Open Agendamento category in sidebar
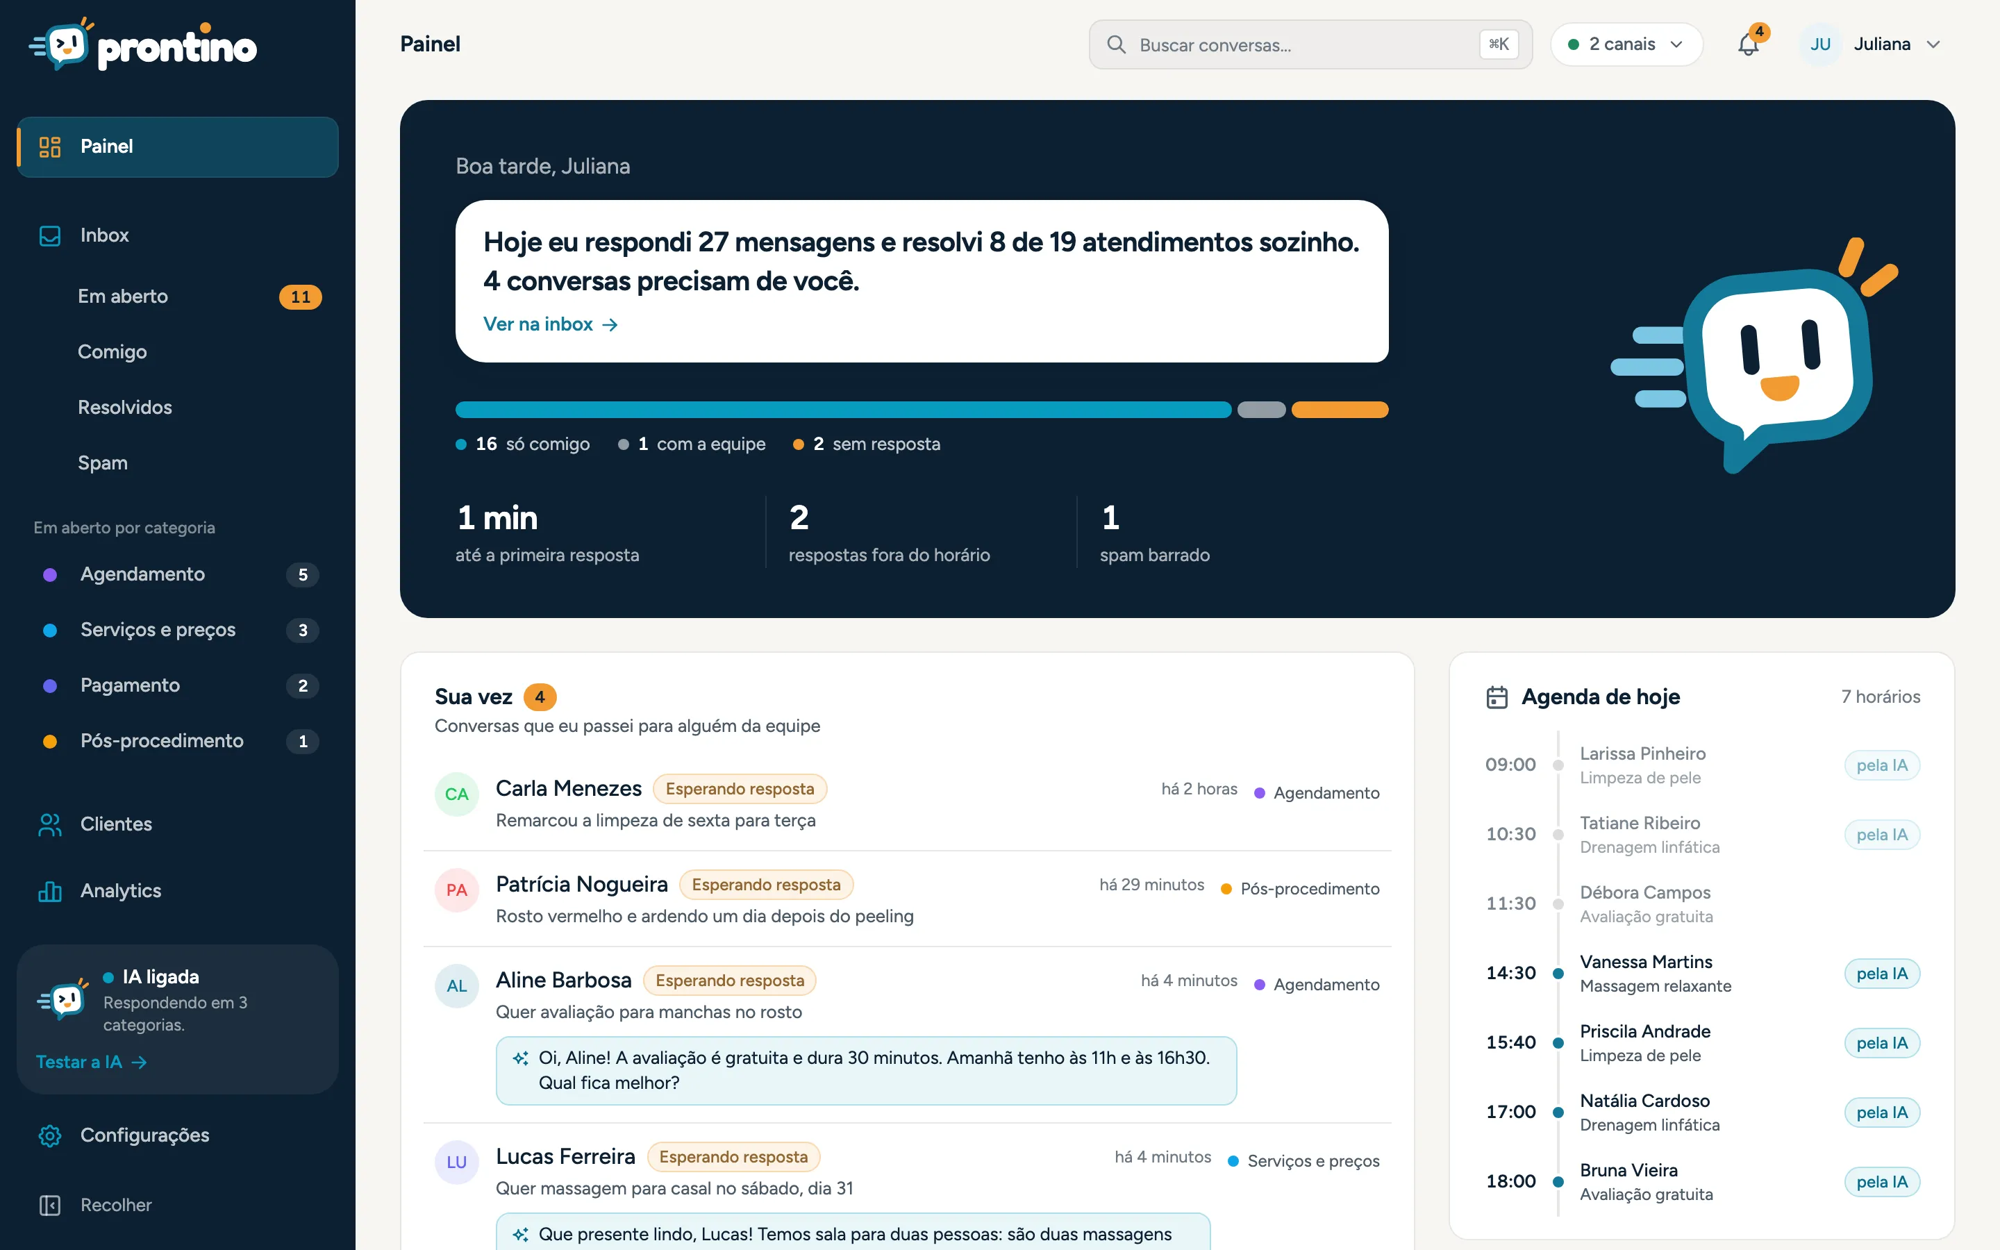Screen dimensions: 2000x1250 pos(178,574)
